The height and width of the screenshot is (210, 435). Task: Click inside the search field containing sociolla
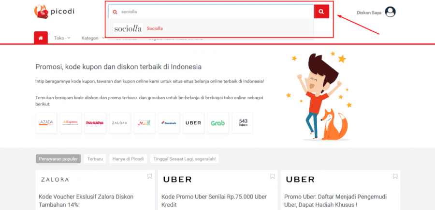coord(211,12)
